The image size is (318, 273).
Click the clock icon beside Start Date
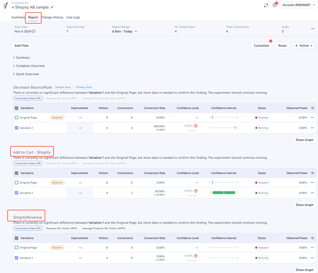pyautogui.click(x=34, y=31)
